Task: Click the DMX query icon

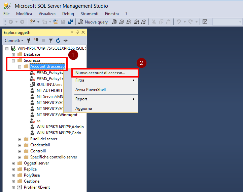Action: click(129, 22)
